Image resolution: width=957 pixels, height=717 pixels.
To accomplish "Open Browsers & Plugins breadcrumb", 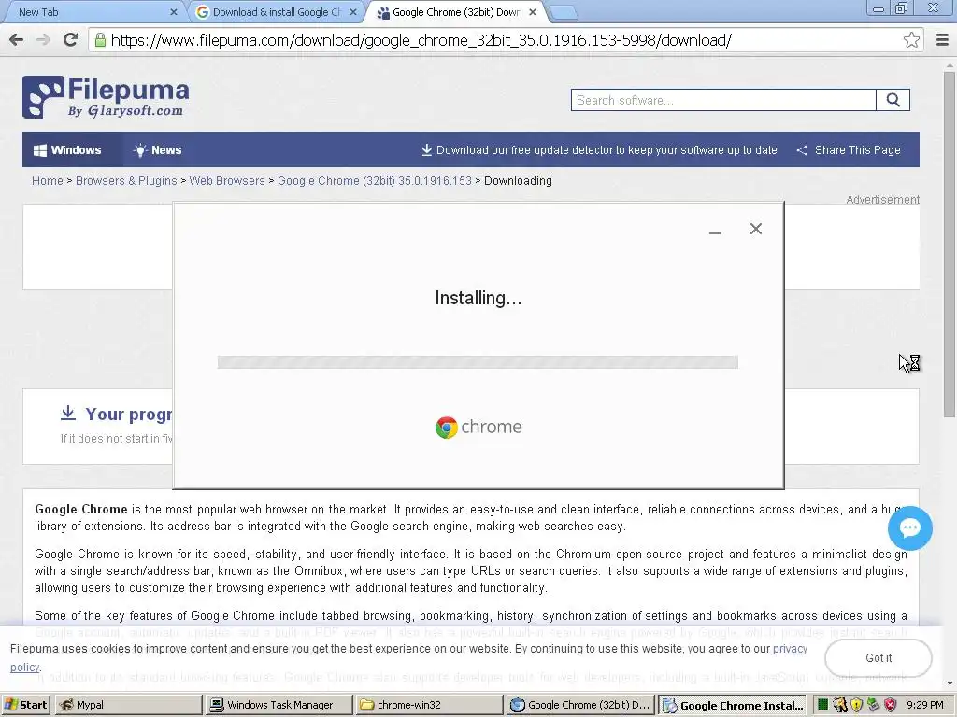I will click(126, 181).
